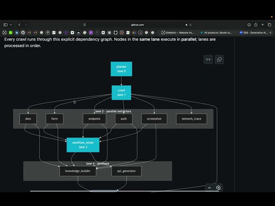275x206 pixels.
Task: Open a new tab with plus
Action: pos(263,25)
